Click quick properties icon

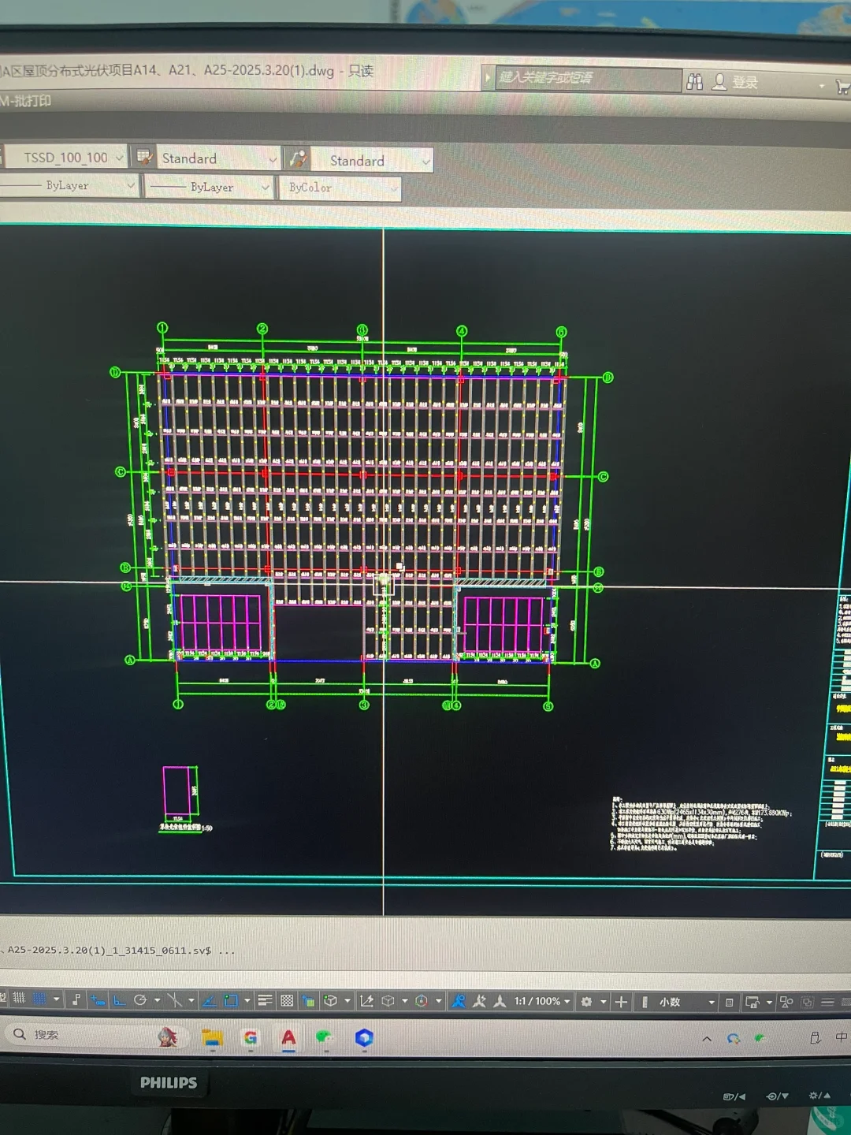point(729,1003)
